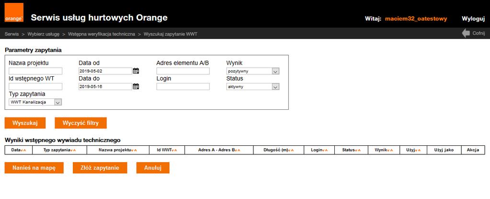
Task: Click down sort arrow beside Id WWT header
Action: click(x=172, y=150)
